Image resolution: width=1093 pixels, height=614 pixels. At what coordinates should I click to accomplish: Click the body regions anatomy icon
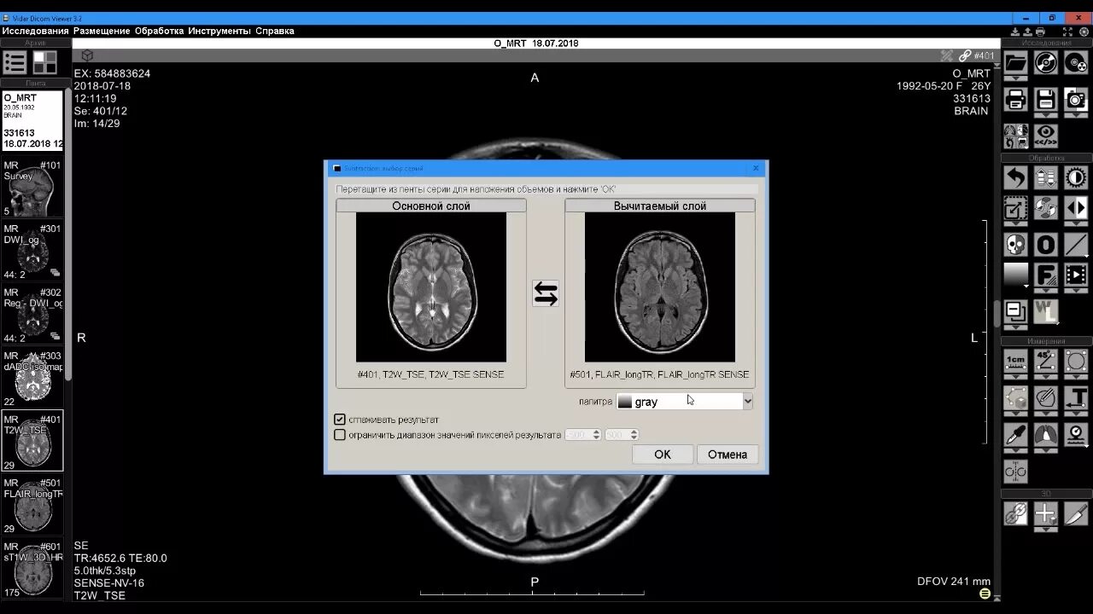[x=1015, y=136]
